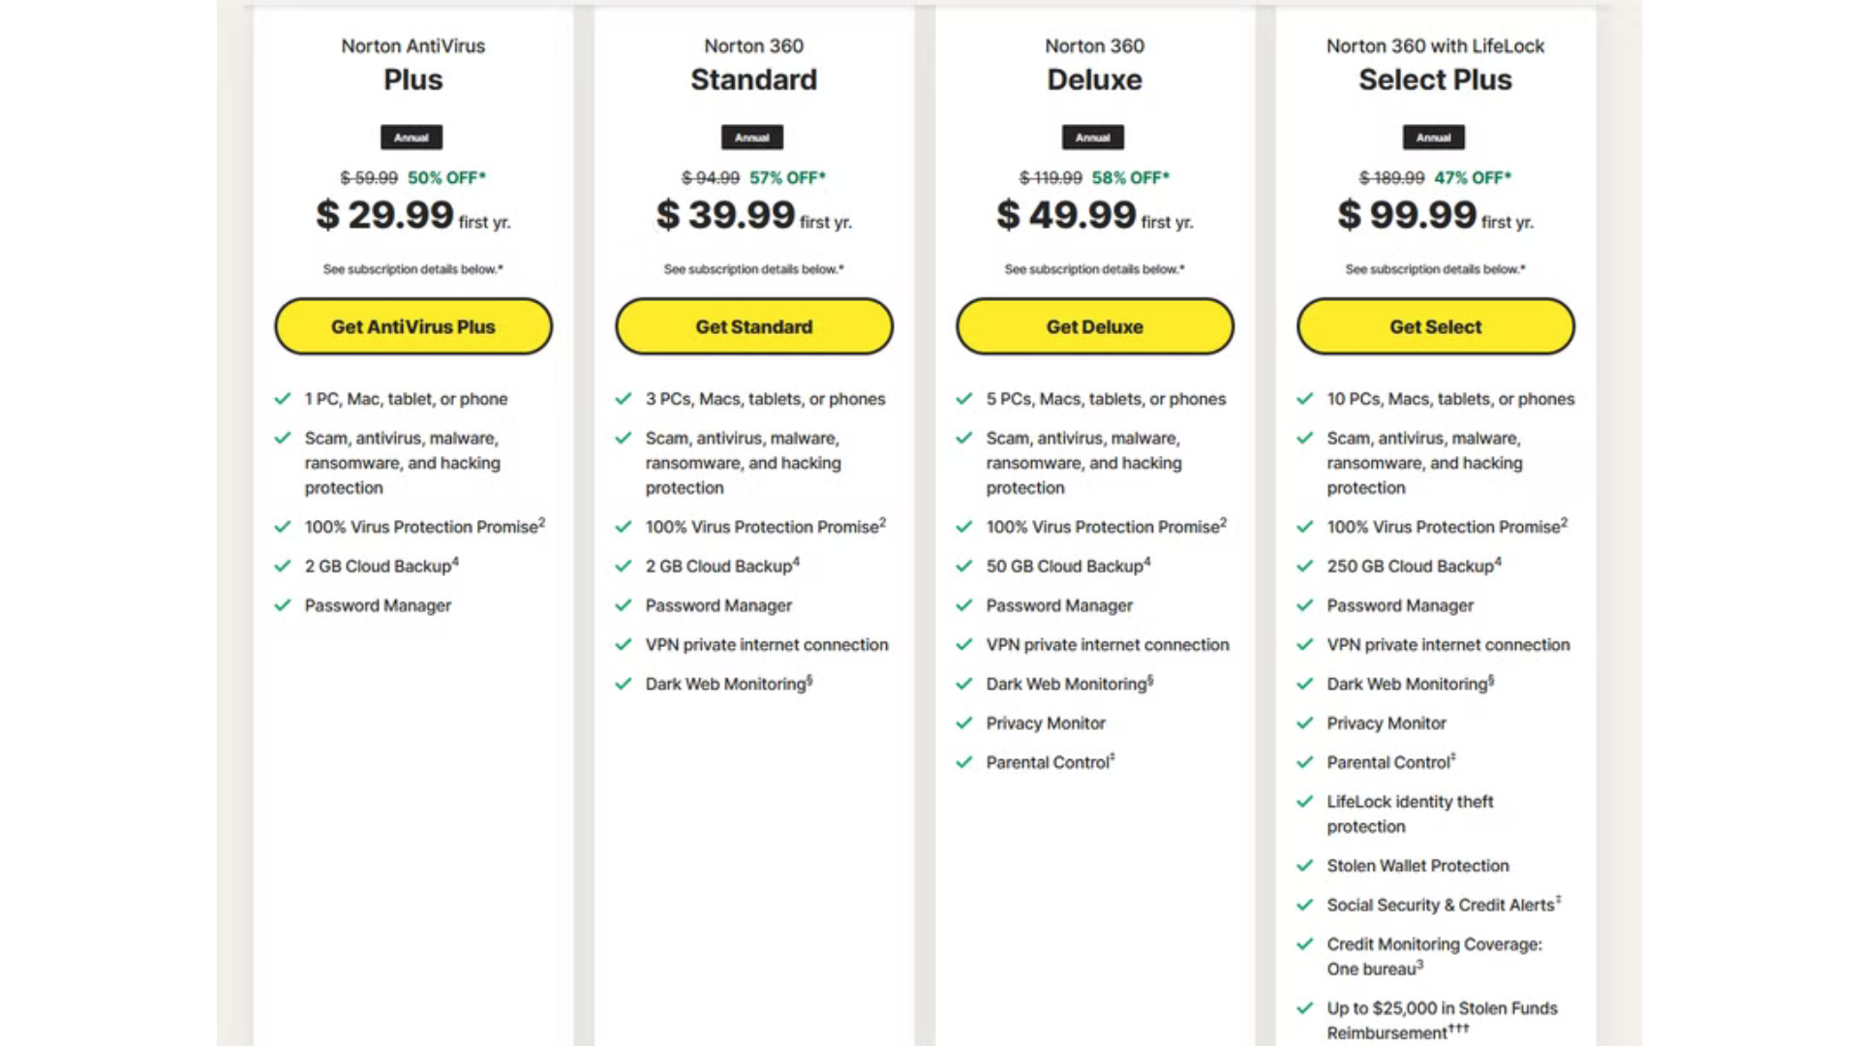This screenshot has height=1046, width=1859.
Task: Click subscription details note under Deluxe price
Action: [x=1094, y=269]
